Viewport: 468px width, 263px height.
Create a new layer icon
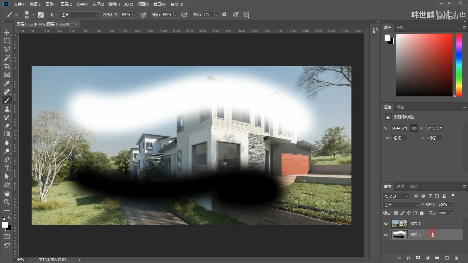coord(447,258)
